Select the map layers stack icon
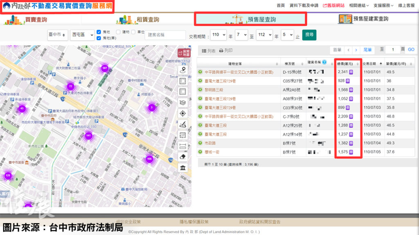419x235 pixels. [x=183, y=102]
